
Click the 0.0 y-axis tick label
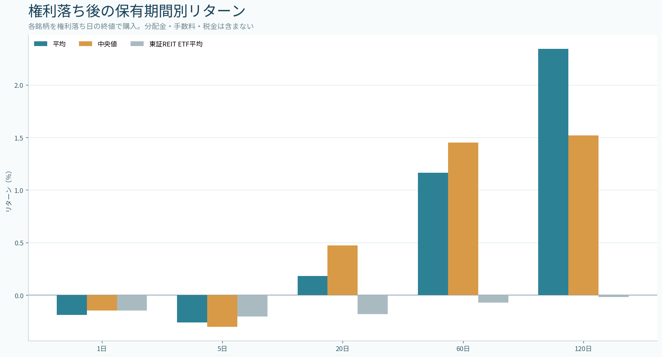click(x=19, y=295)
